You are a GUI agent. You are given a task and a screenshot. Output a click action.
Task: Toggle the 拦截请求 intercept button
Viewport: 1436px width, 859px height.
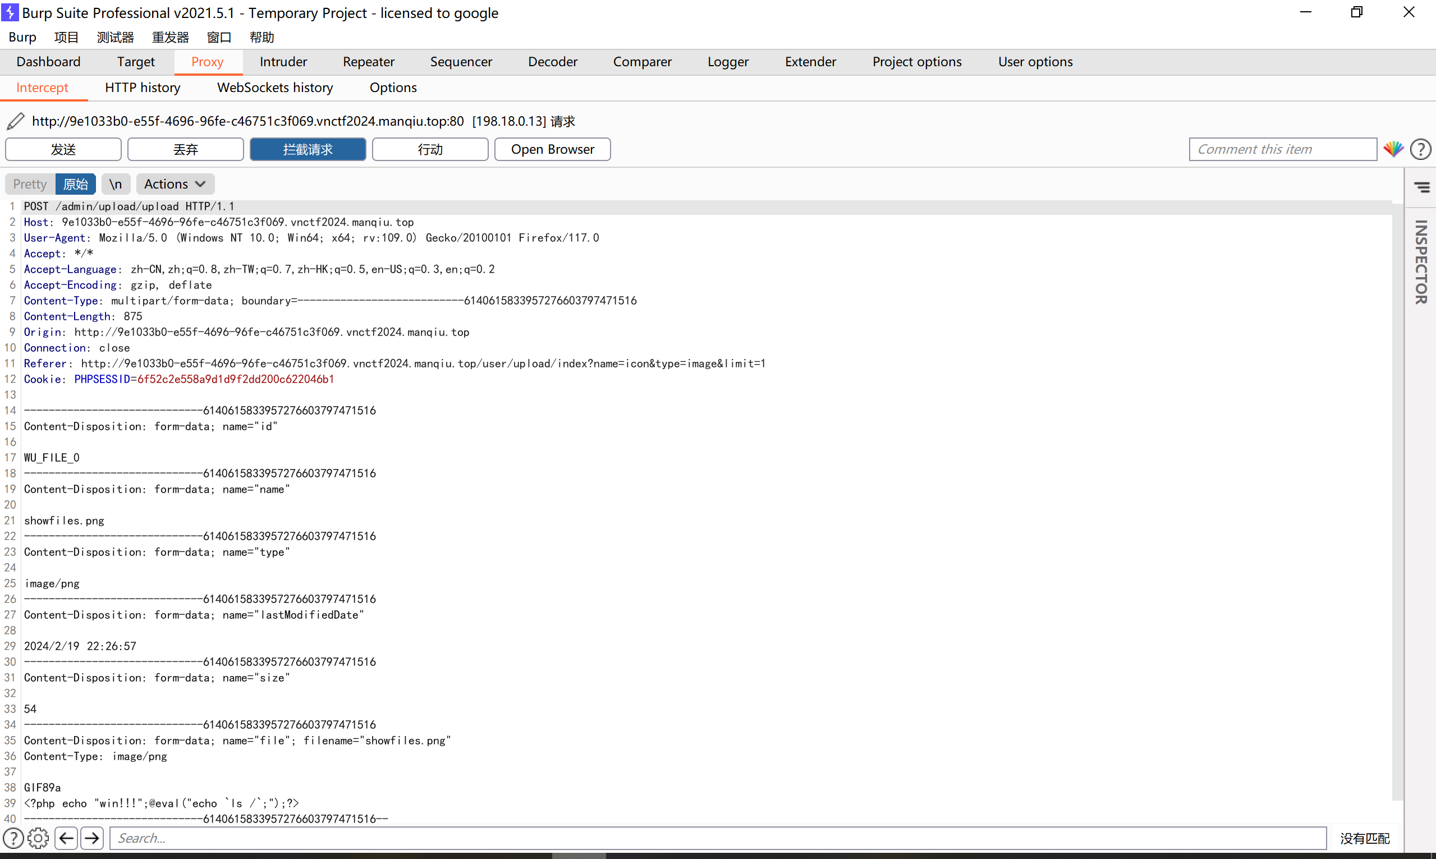tap(308, 149)
